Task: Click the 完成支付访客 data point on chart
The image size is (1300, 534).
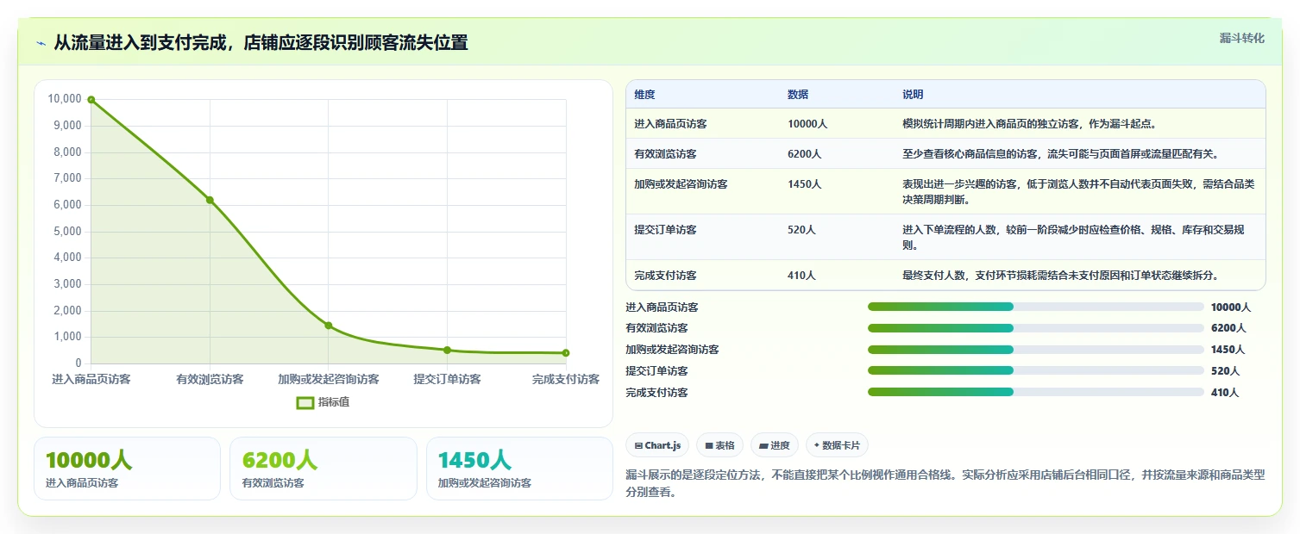Action: (566, 353)
